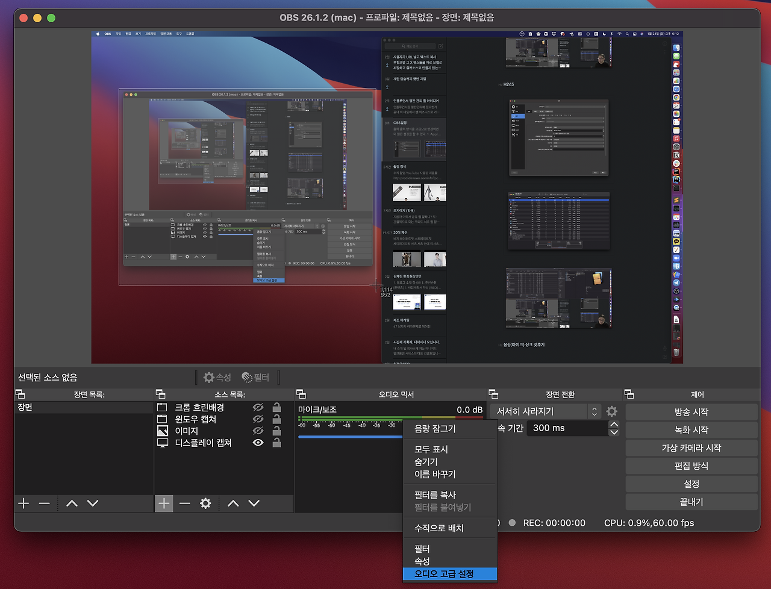771x589 pixels.
Task: Click the 마이크/보조 blue volume slider
Action: tap(350, 437)
